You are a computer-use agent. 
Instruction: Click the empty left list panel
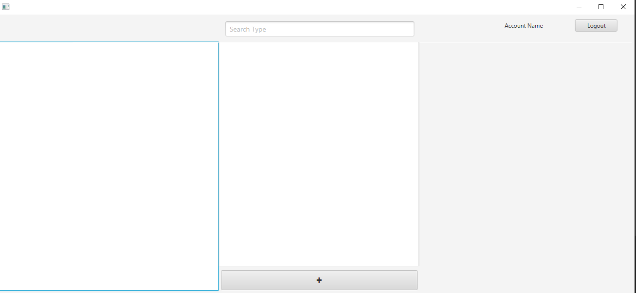109,165
